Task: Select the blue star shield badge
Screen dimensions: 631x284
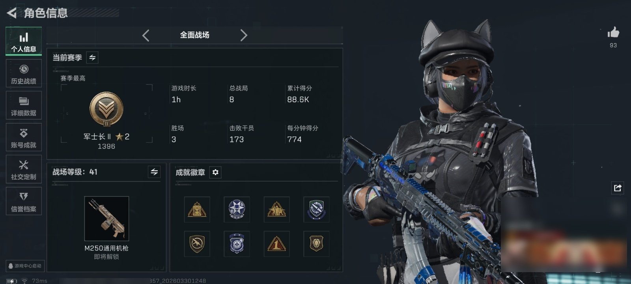Action: click(237, 209)
